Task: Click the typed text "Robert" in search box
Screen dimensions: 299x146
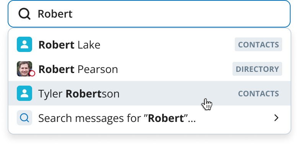Action: pyautogui.click(x=55, y=14)
